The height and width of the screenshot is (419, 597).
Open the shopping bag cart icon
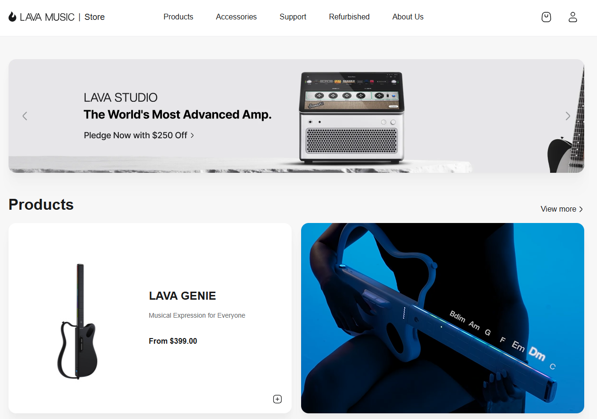coord(546,17)
